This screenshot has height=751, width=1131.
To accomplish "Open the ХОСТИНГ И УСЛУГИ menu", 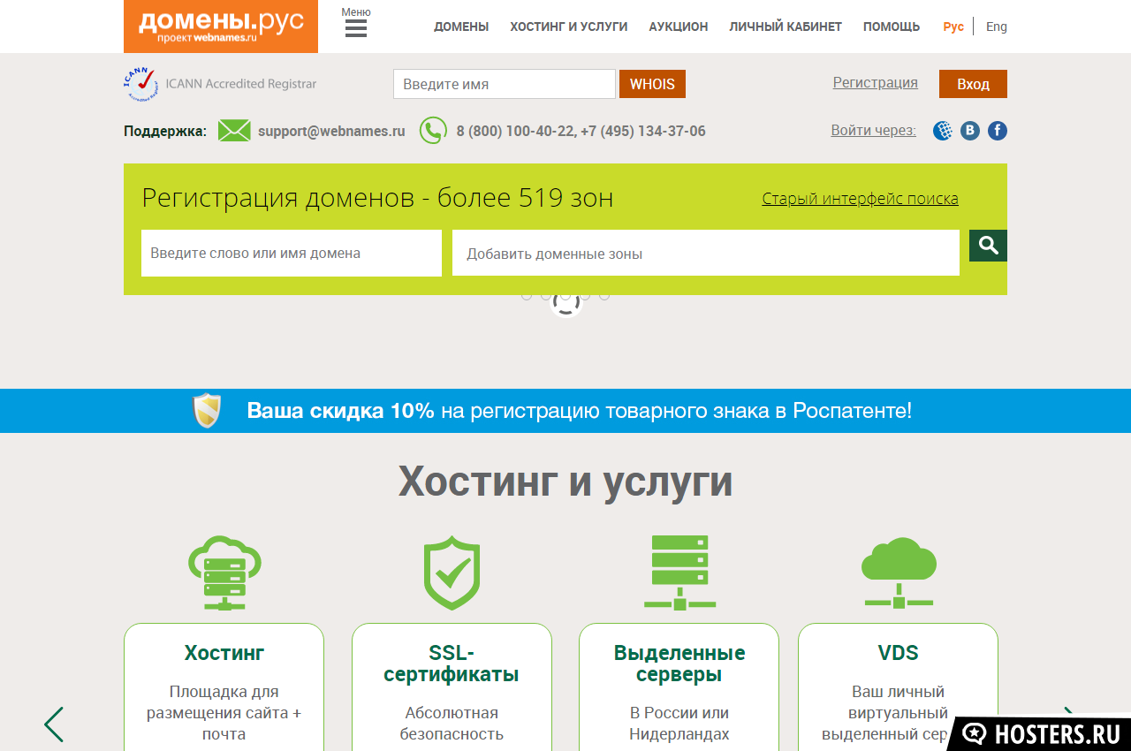I will (x=569, y=27).
